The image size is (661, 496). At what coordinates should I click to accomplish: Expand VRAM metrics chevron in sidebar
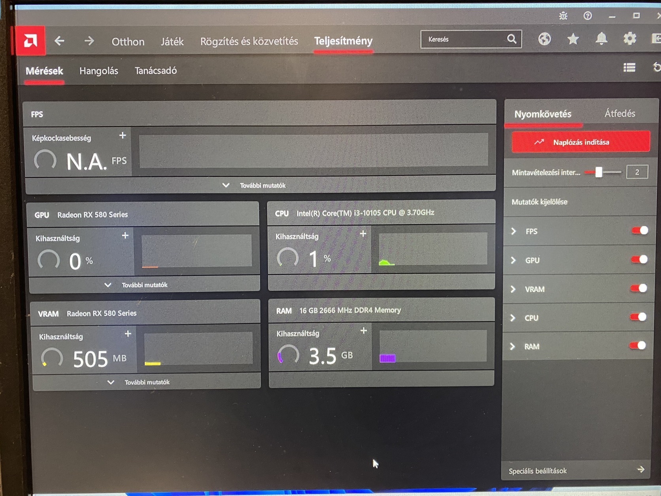click(x=513, y=289)
